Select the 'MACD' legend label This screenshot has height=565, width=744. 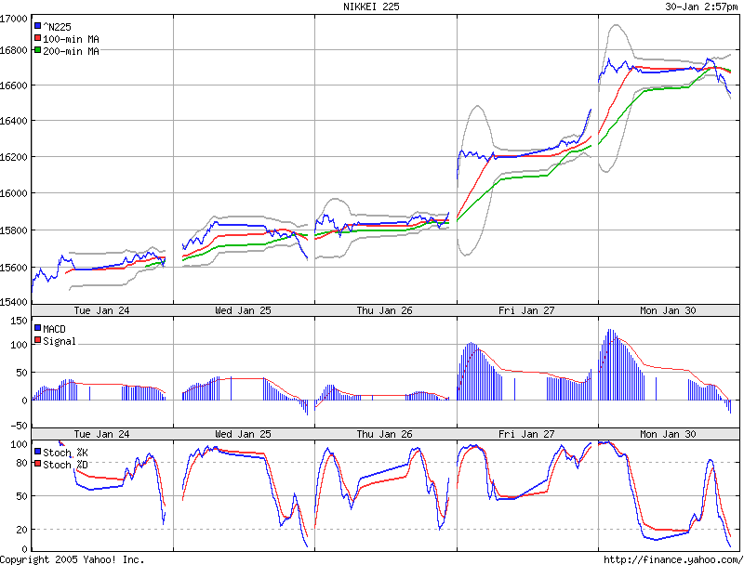click(x=54, y=329)
